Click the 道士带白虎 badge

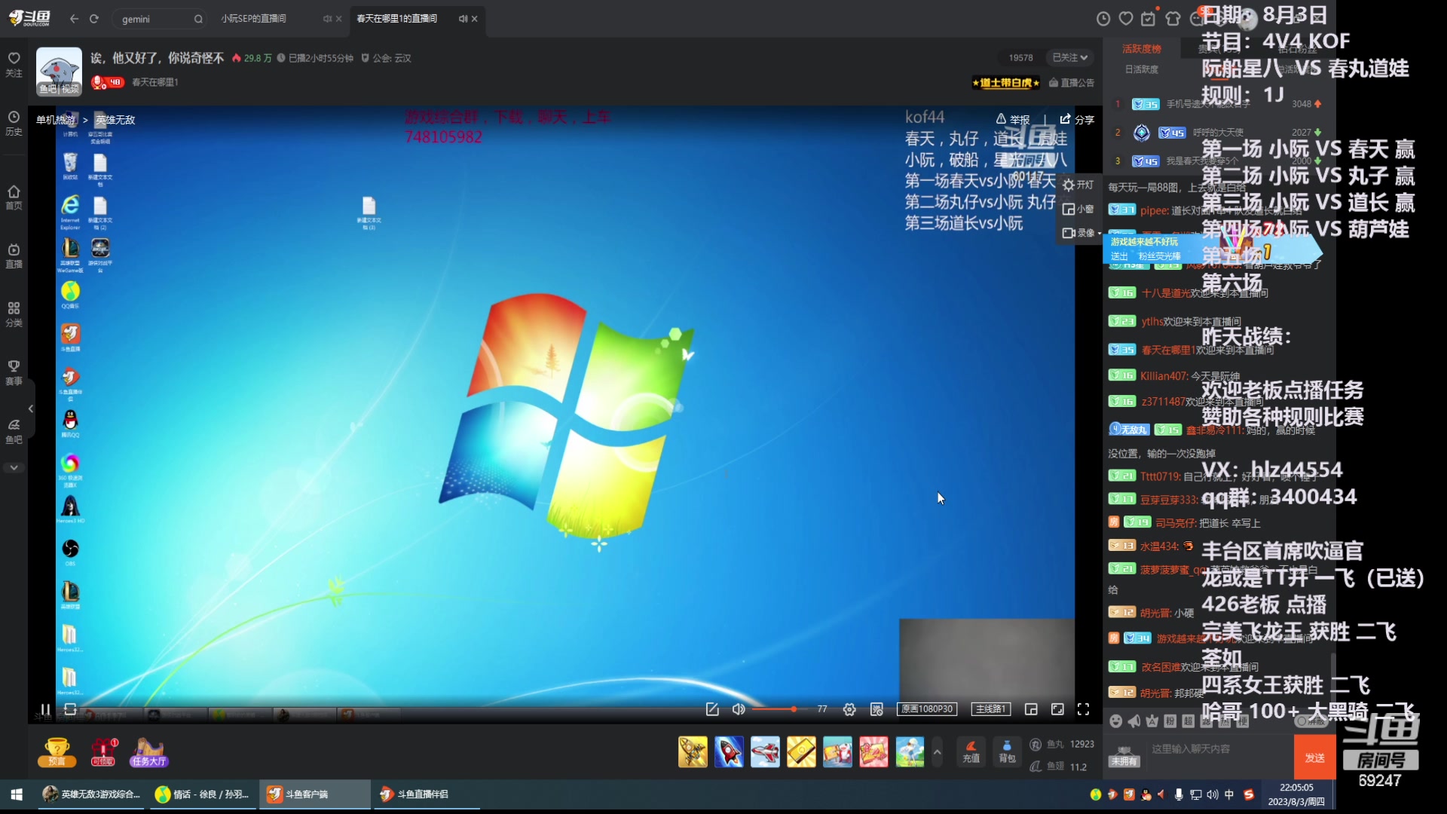(x=1006, y=83)
